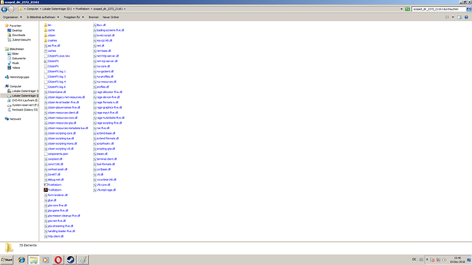Select the libuv.dll file icon
Screen dimensions: 472x265
pyautogui.click(x=94, y=25)
